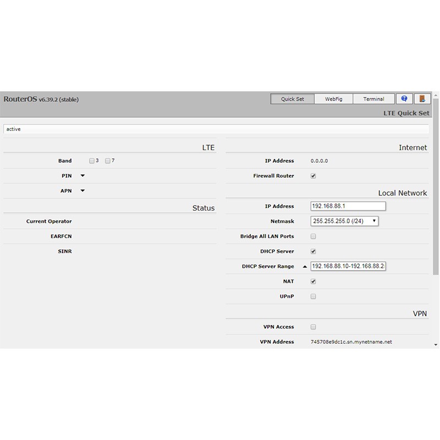Open the Netmask dropdown

[x=344, y=221]
